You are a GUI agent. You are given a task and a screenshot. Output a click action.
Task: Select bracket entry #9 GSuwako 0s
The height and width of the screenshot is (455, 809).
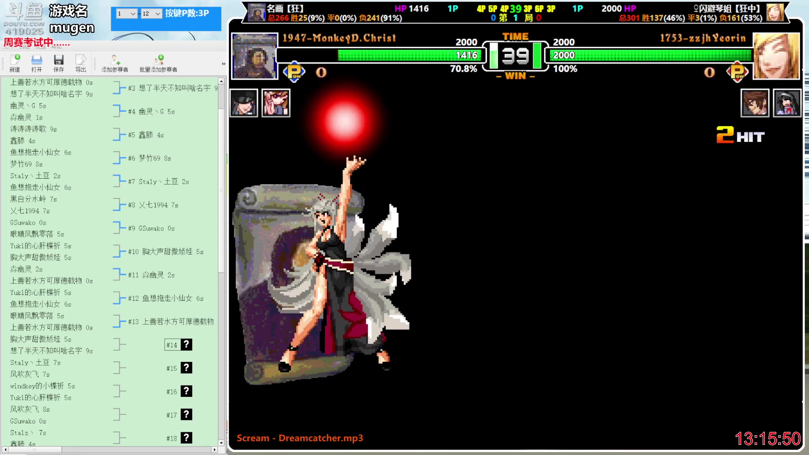[151, 228]
